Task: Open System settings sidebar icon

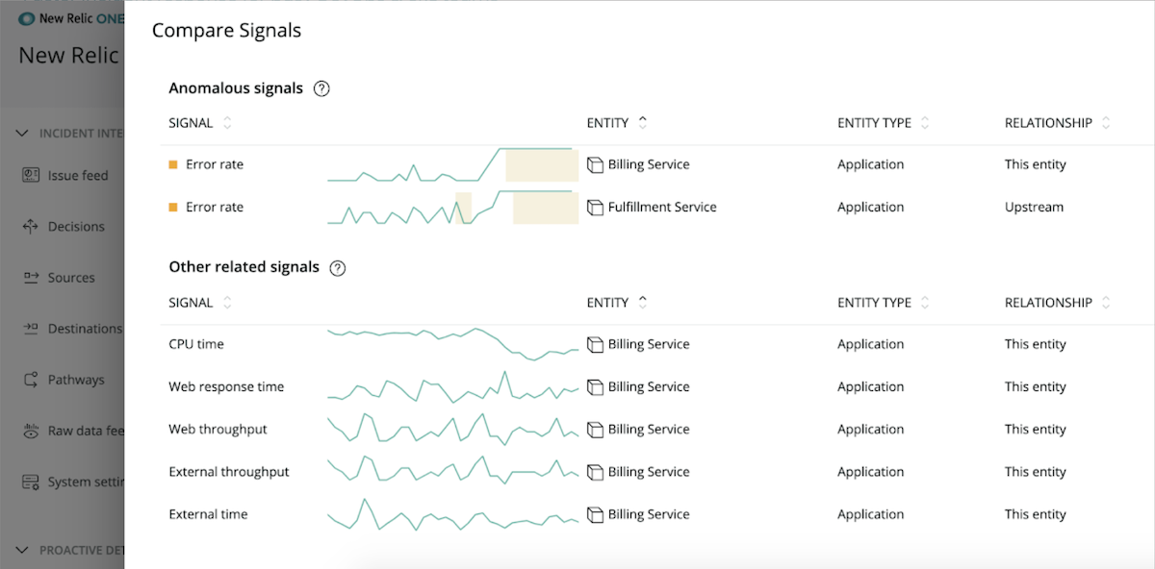Action: pyautogui.click(x=30, y=482)
